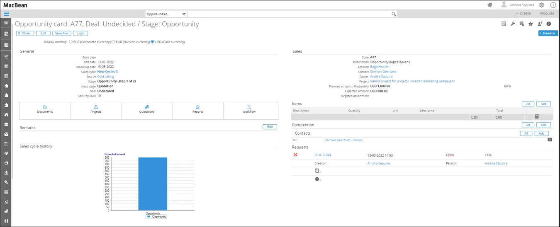Screen dimensions: 560x227
Task: Click the View flow button
Action: pos(61,33)
